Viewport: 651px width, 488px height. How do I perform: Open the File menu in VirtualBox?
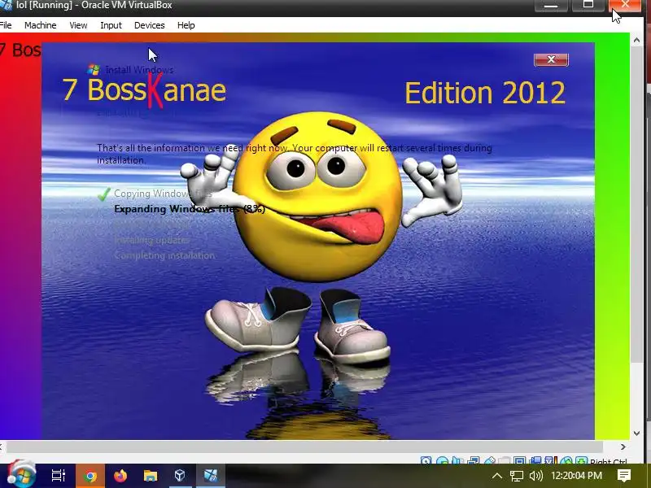tap(6, 25)
